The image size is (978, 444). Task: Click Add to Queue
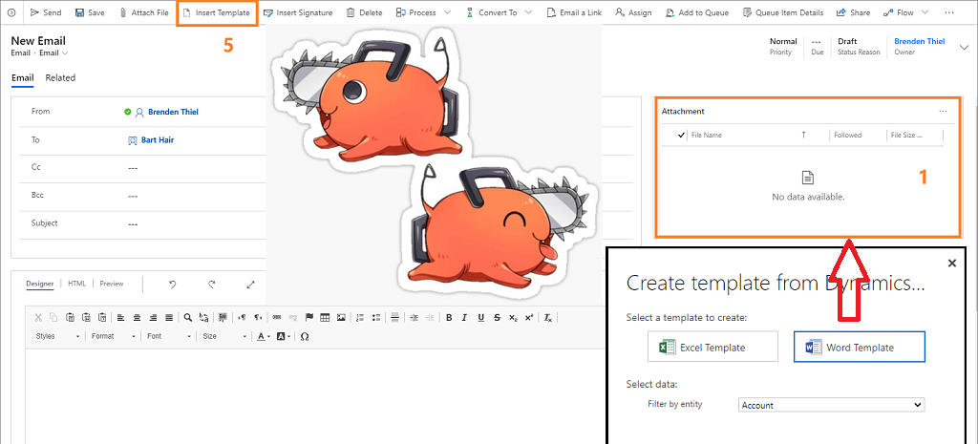[x=698, y=12]
